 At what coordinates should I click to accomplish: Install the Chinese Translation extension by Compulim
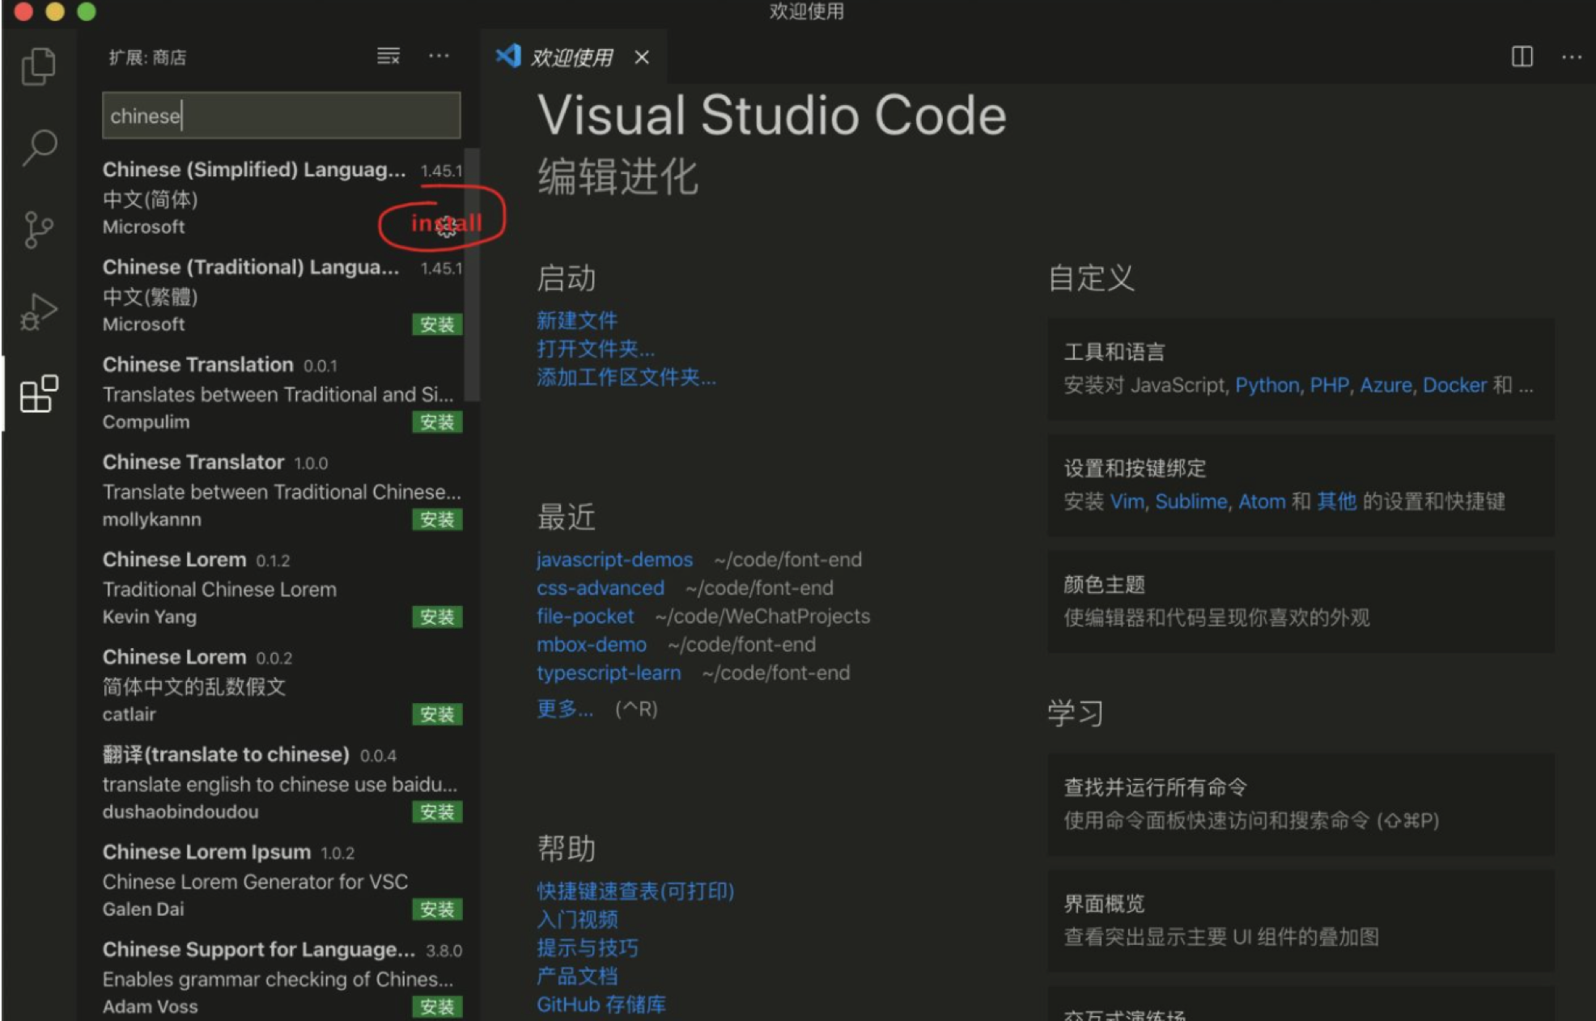click(437, 422)
